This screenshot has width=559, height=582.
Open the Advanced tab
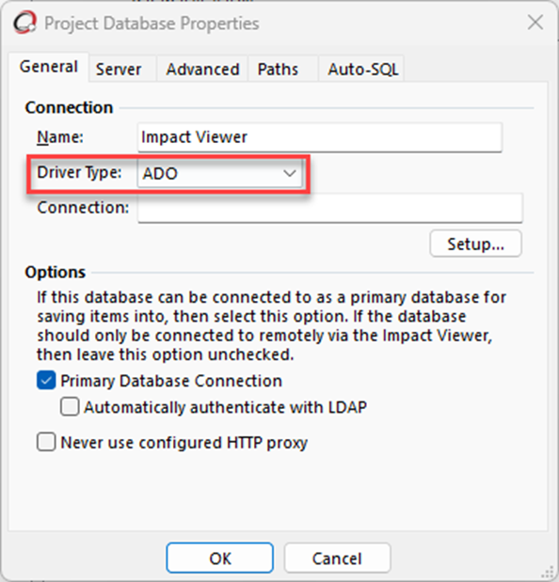[202, 69]
